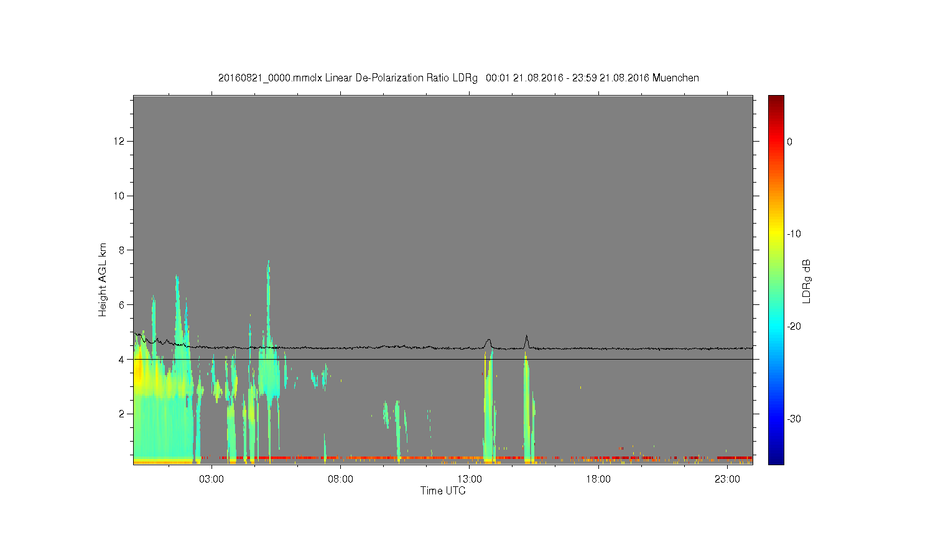Screen dimensions: 933x559
Task: Click the colorbar value label -10
Action: pos(794,234)
